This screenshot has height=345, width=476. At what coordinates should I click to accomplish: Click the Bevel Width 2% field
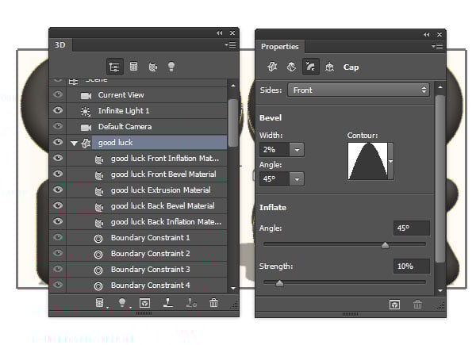coord(274,150)
